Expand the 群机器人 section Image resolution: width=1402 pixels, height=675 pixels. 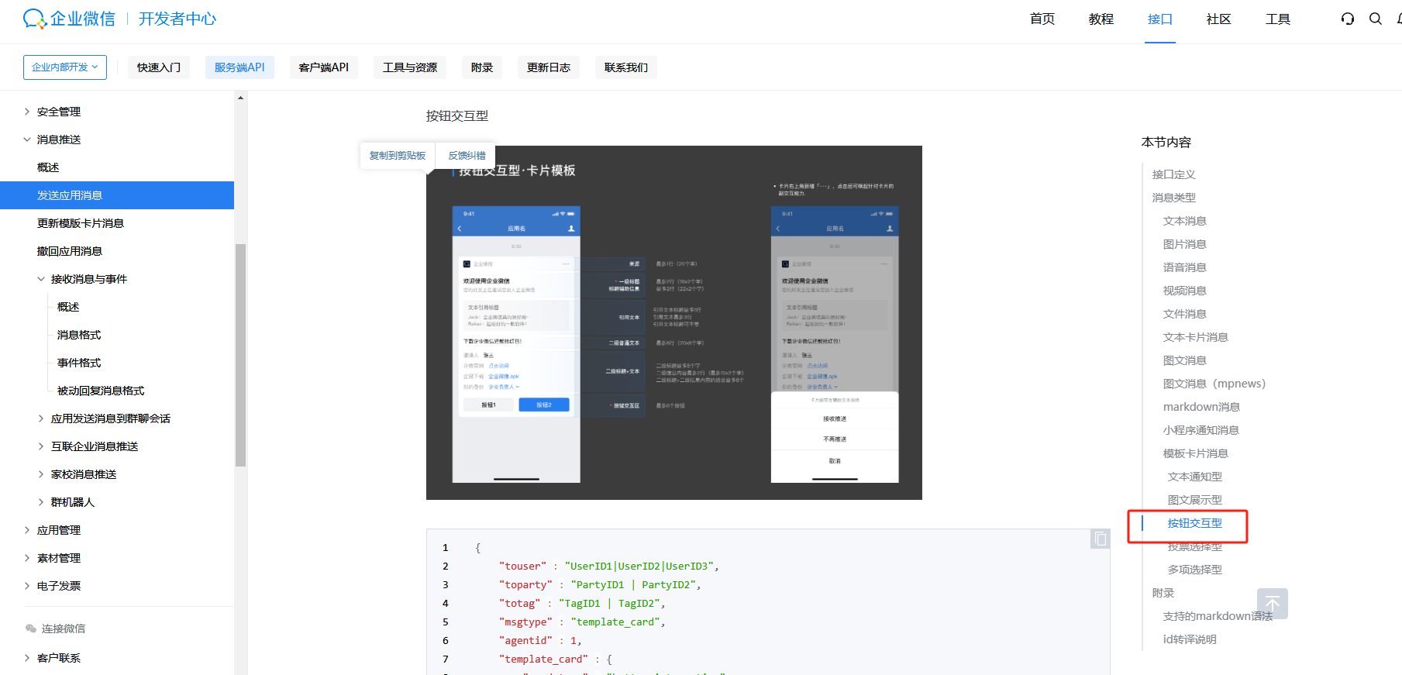41,502
